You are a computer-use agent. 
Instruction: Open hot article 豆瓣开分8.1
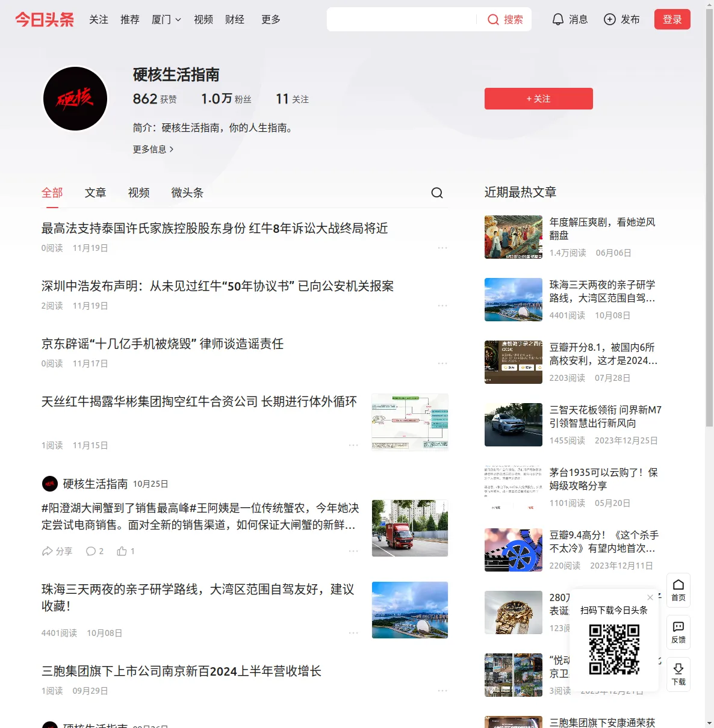603,354
